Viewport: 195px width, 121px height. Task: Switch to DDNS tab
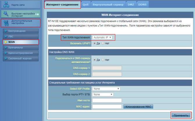point(142,5)
